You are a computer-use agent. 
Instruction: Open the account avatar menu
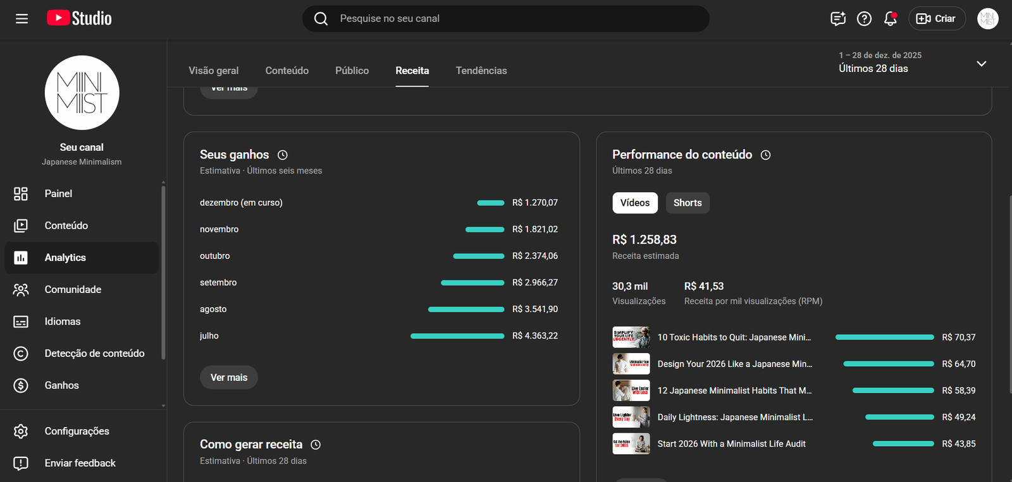click(987, 19)
